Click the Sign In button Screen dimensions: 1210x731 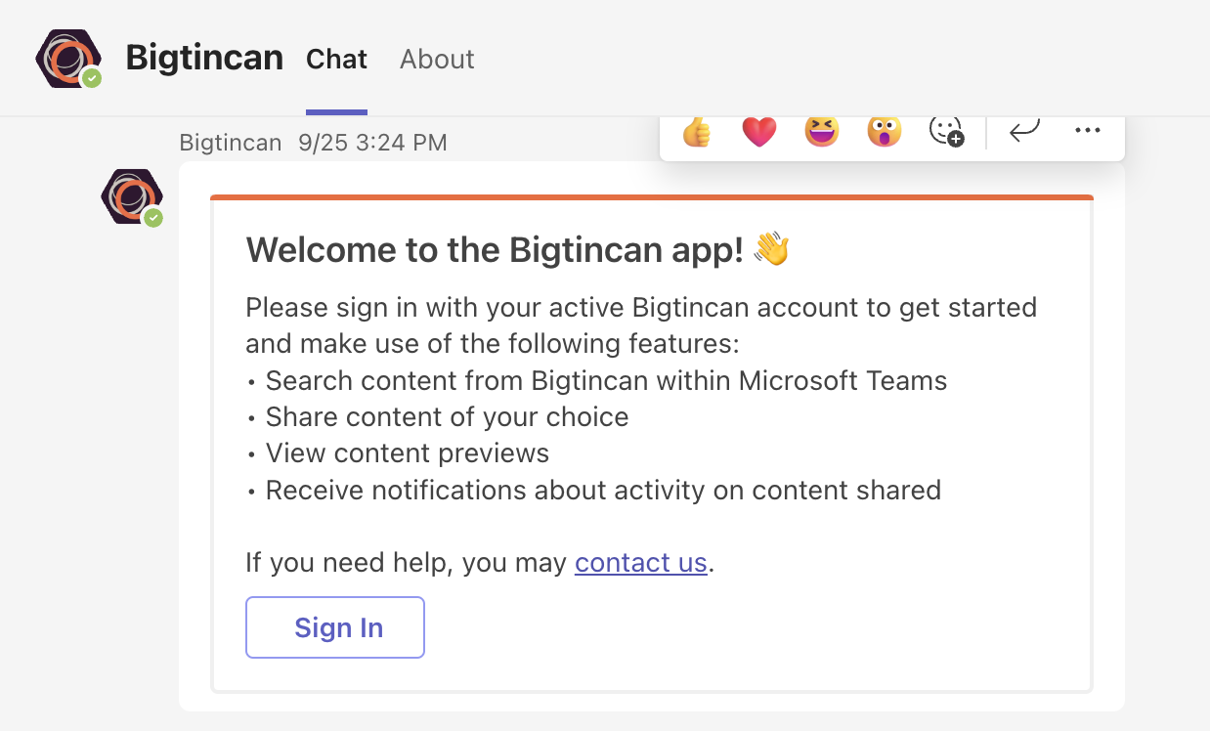click(335, 627)
